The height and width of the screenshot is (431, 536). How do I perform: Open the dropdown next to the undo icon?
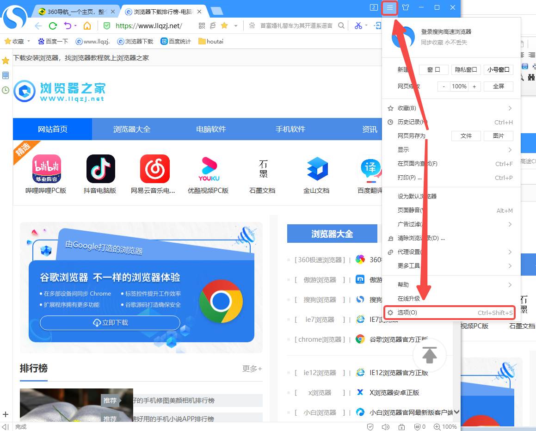75,25
